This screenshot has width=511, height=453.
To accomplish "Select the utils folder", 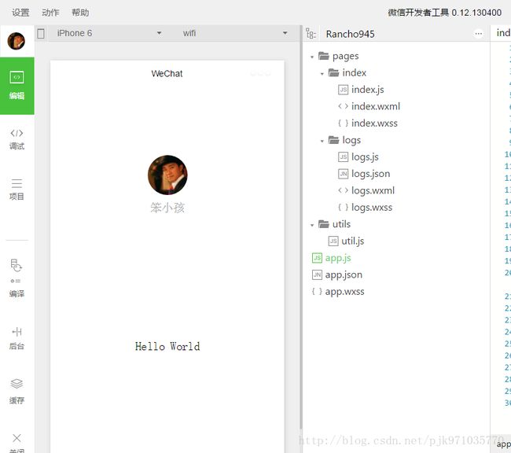I will coord(334,224).
